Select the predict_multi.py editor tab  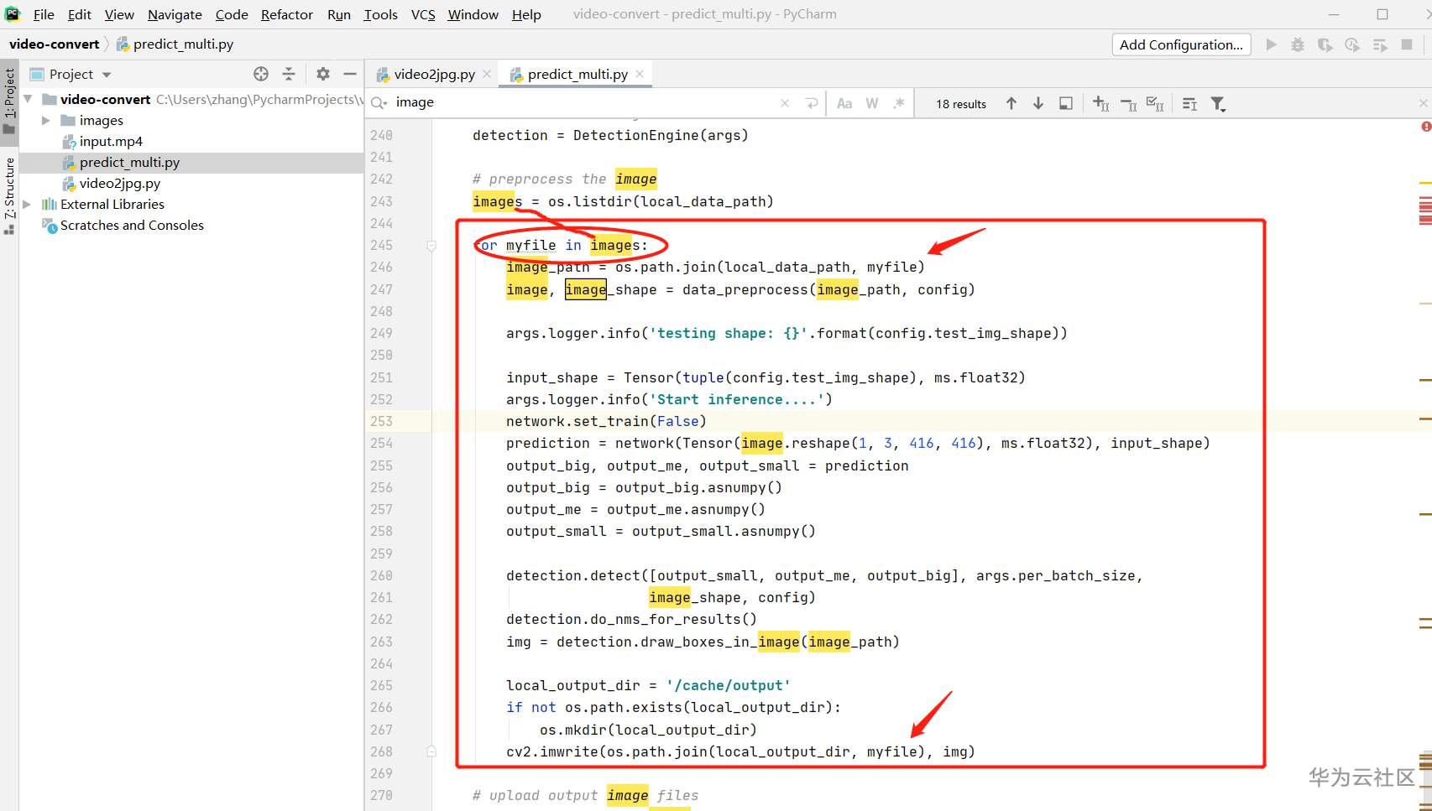pyautogui.click(x=578, y=74)
